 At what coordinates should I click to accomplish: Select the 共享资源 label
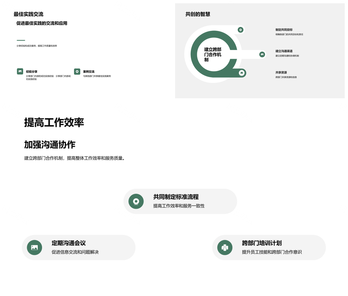tap(281, 73)
